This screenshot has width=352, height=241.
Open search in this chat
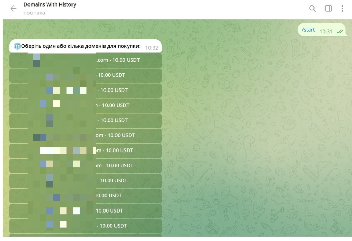point(312,9)
